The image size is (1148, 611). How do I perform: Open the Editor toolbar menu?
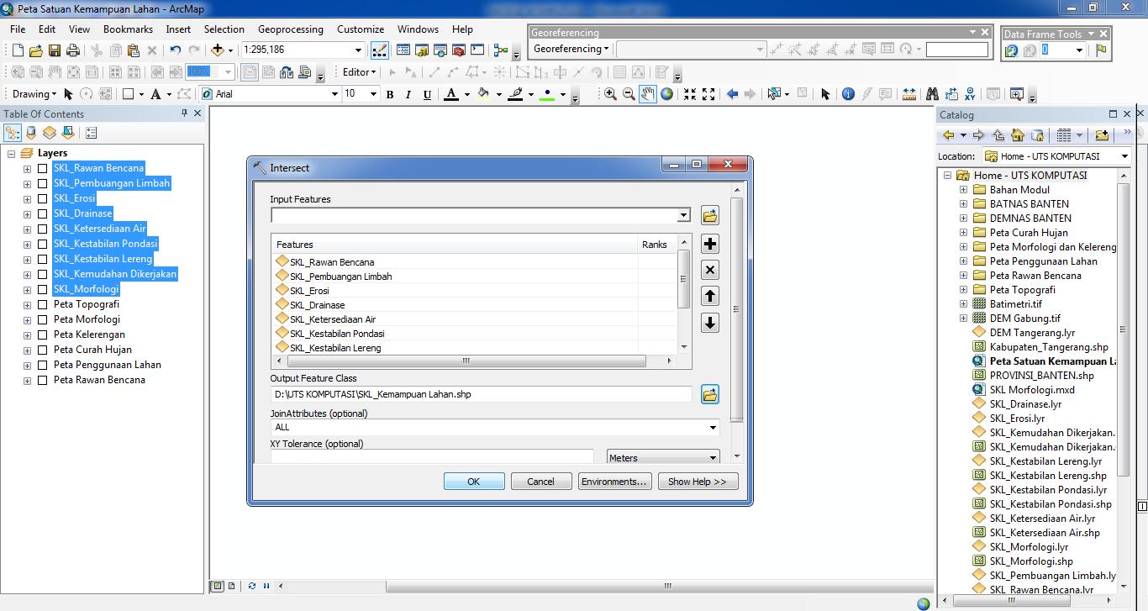(x=359, y=72)
